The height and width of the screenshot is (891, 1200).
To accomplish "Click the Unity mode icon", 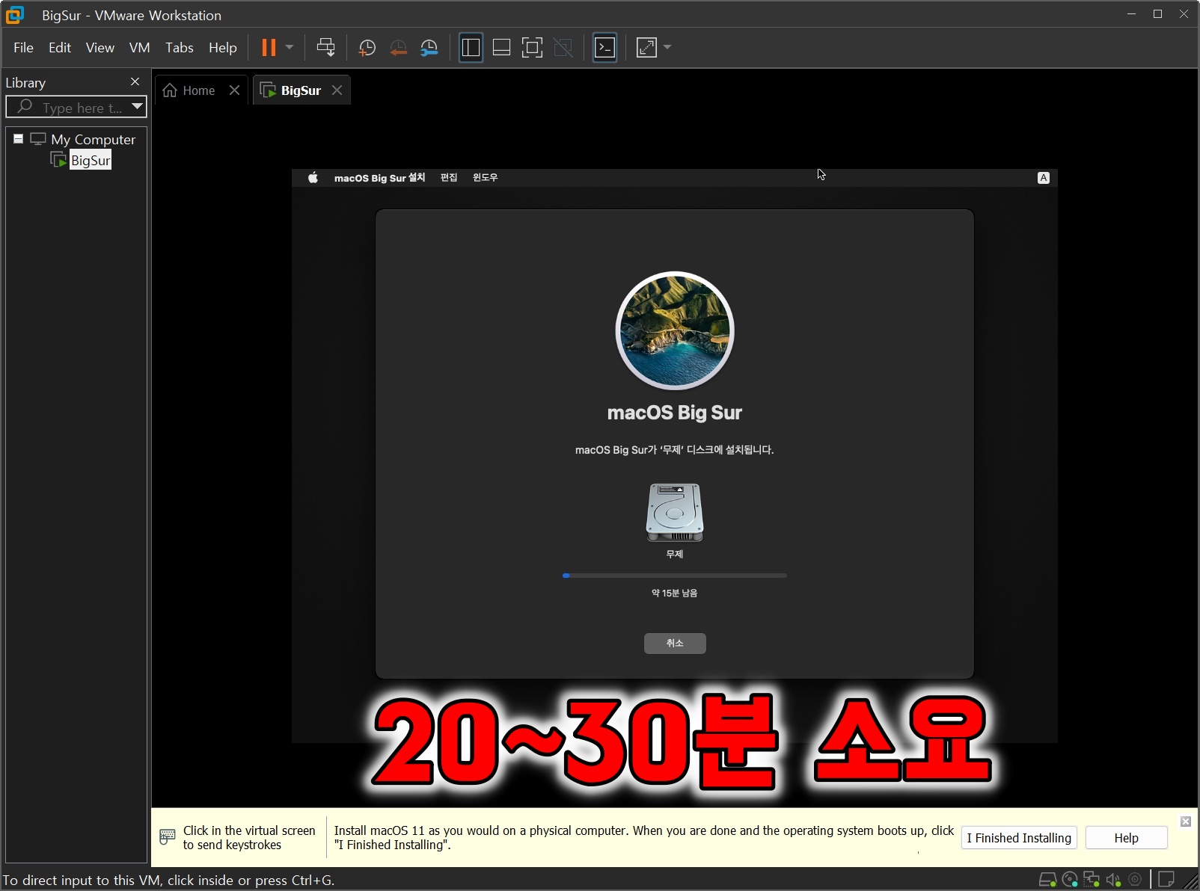I will click(563, 48).
